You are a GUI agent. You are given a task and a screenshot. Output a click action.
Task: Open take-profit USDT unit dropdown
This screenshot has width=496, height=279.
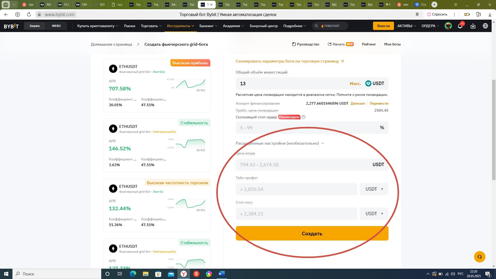[374, 189]
